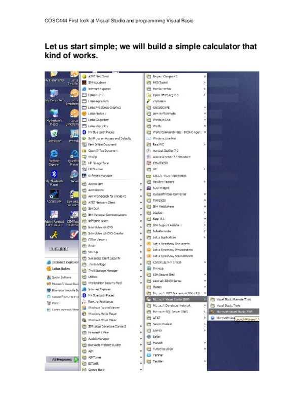Image resolution: width=304 pixels, height=393 pixels.
Task: Open Windows Movie Maker
Action: pos(99,320)
